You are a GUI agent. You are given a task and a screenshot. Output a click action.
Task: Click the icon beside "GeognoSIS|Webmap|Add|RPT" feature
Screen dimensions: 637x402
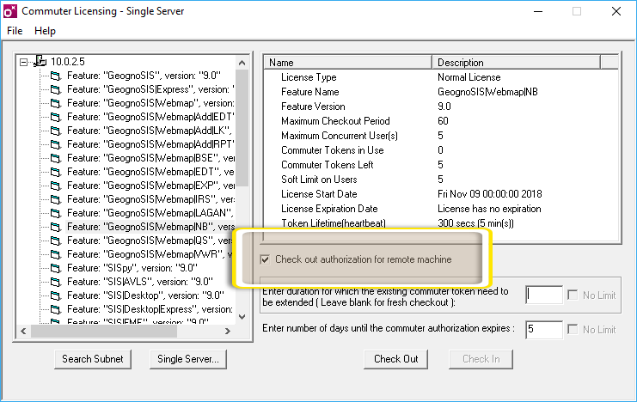(x=56, y=144)
